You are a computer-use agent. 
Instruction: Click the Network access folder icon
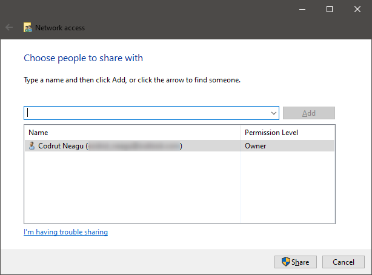pos(28,28)
